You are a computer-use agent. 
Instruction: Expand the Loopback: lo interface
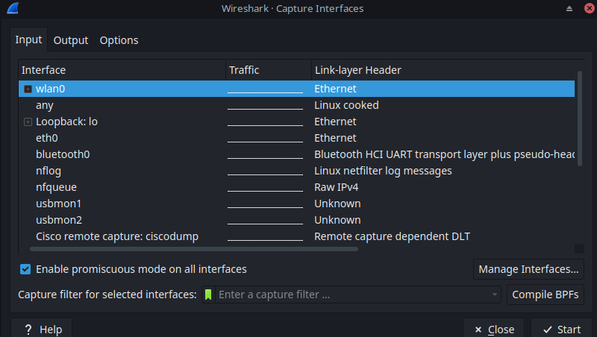[28, 122]
